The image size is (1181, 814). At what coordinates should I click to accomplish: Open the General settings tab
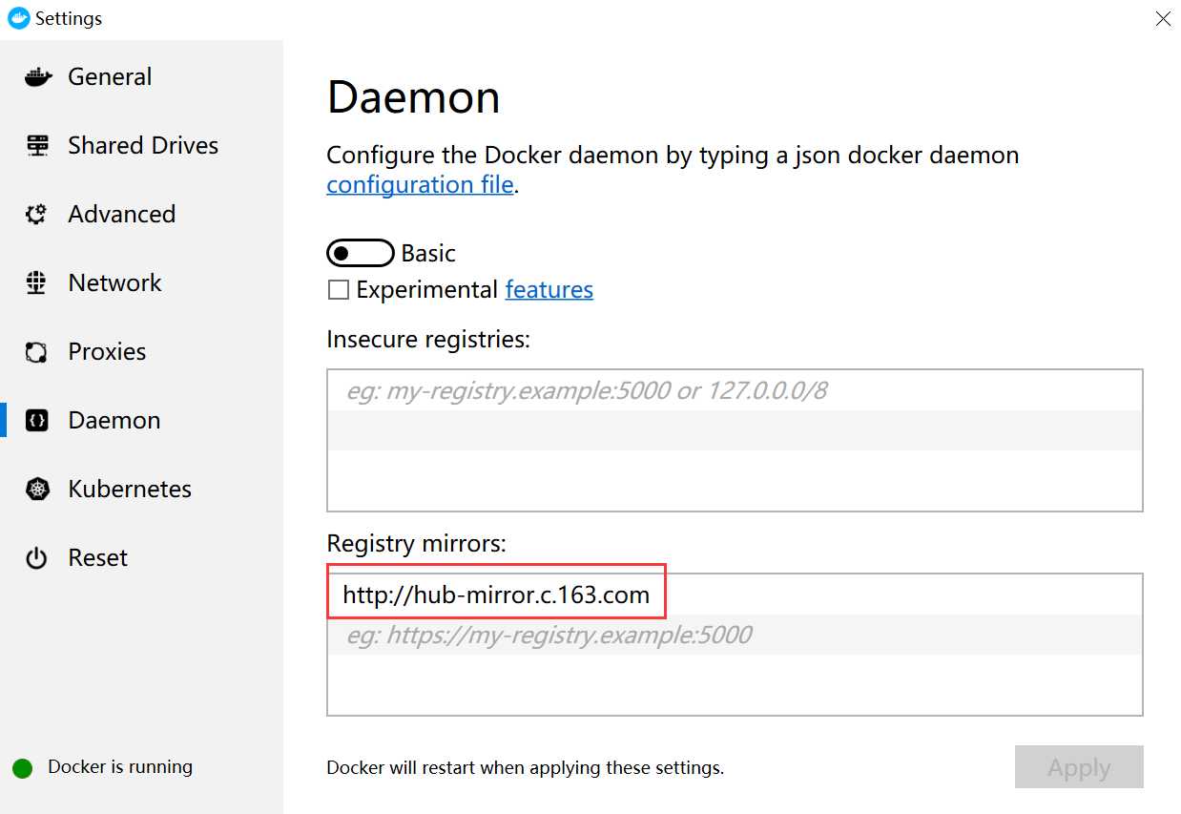[141, 77]
